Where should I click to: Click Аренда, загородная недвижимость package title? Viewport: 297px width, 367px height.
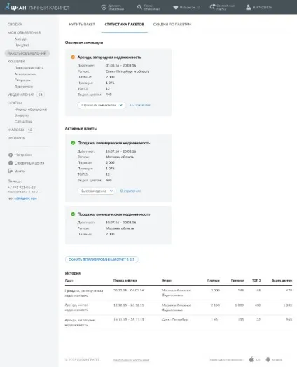(x=109, y=57)
